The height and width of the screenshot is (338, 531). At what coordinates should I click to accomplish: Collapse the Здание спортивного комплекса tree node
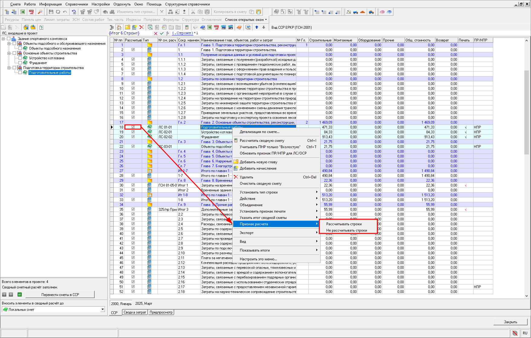tap(3, 39)
